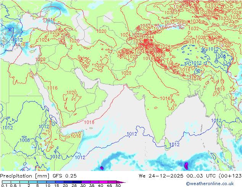The width and height of the screenshot is (242, 187).
Task: Click the forecast date 'We 24-12-2025' text
Action: coord(161,176)
